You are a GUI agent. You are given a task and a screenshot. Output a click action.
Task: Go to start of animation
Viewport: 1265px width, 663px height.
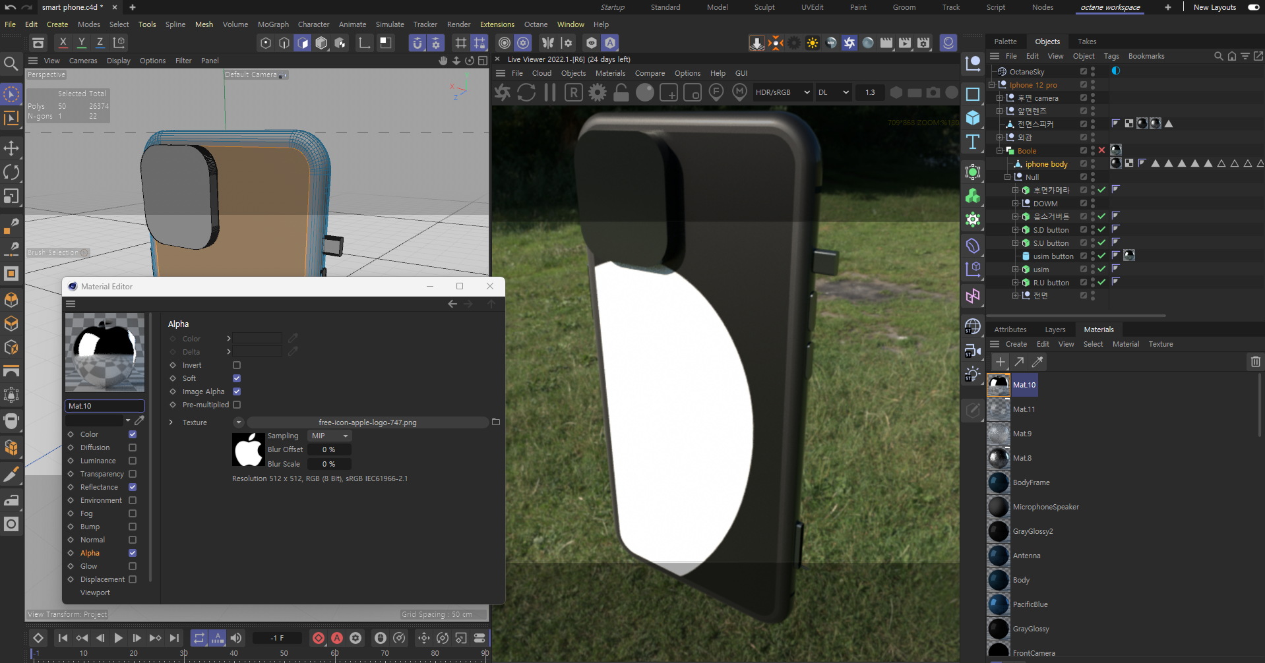pos(63,638)
